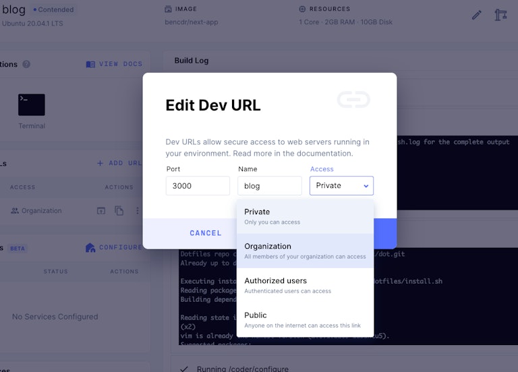Click the plus icon beside ADD URL

pyautogui.click(x=100, y=163)
